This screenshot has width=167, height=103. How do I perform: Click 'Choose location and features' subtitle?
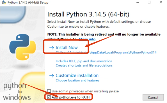pyautogui.click(x=77, y=80)
